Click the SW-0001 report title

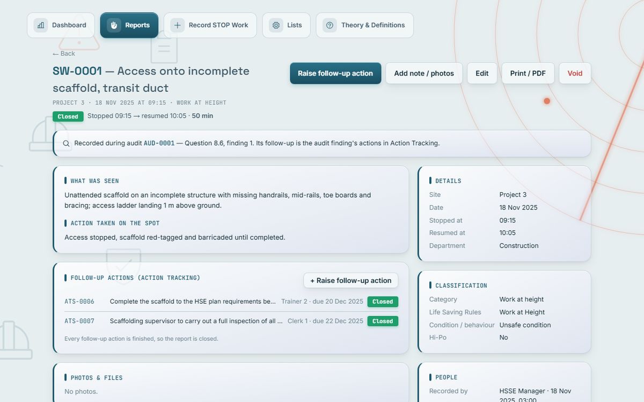[151, 79]
